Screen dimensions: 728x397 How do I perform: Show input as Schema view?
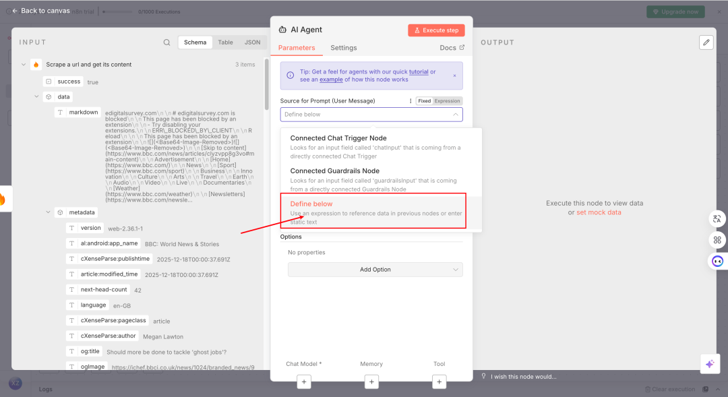coord(195,42)
